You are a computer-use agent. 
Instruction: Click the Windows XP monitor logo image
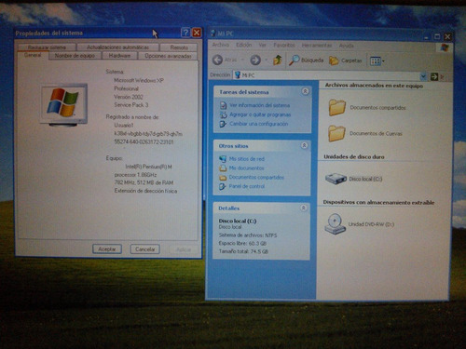tap(64, 104)
